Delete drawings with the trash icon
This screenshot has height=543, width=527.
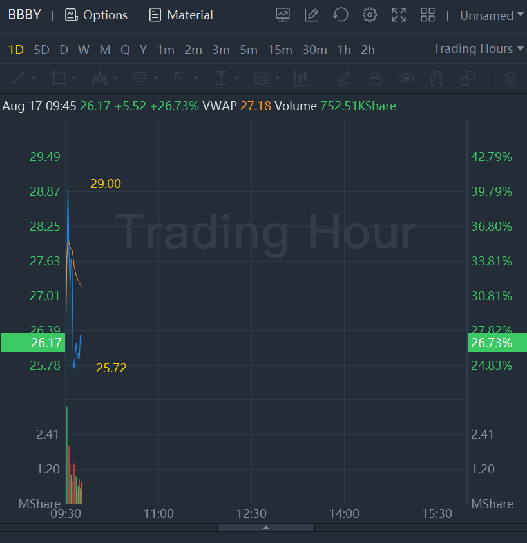coord(510,79)
